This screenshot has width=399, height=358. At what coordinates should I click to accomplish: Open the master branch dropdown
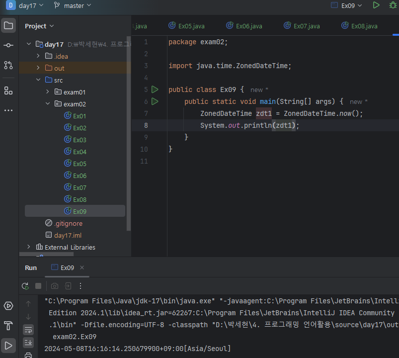pyautogui.click(x=73, y=5)
